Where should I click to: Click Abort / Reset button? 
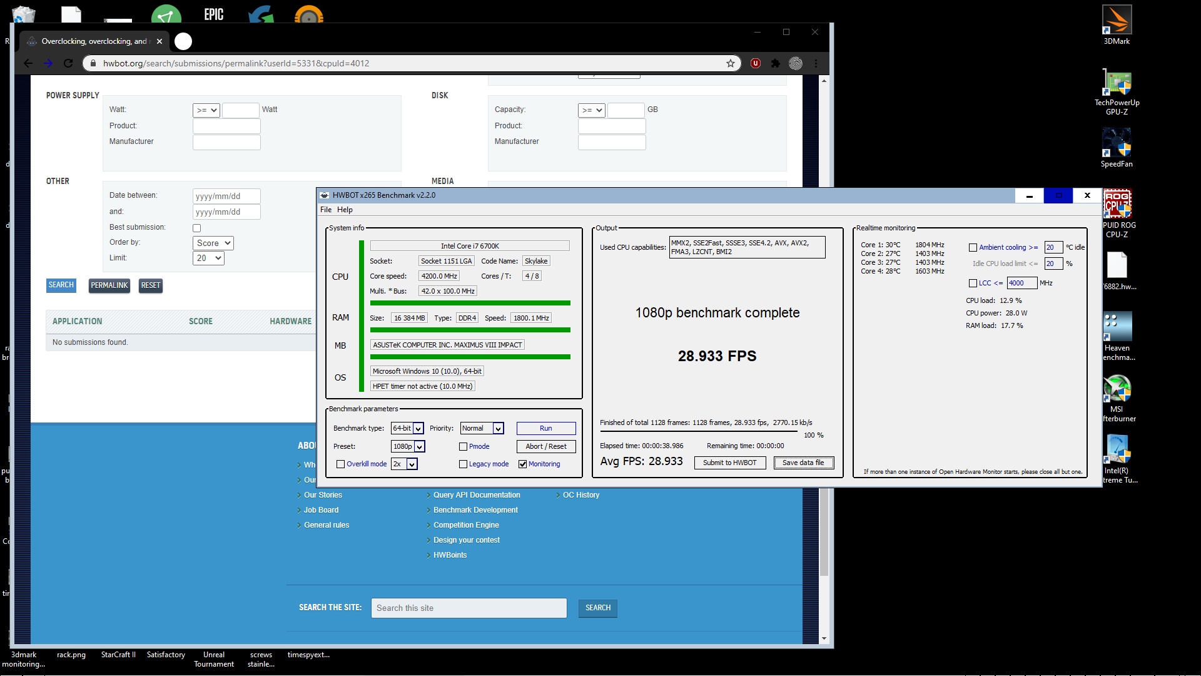(546, 446)
